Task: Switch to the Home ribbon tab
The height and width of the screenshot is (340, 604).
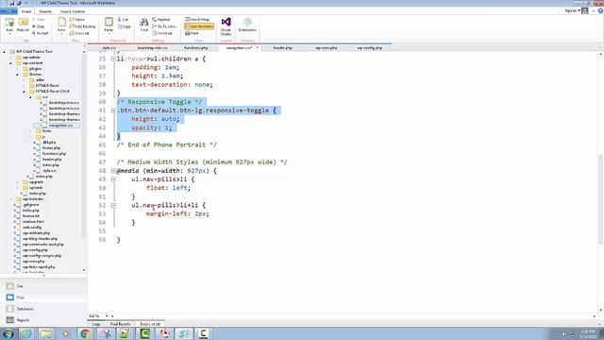Action: pos(26,11)
